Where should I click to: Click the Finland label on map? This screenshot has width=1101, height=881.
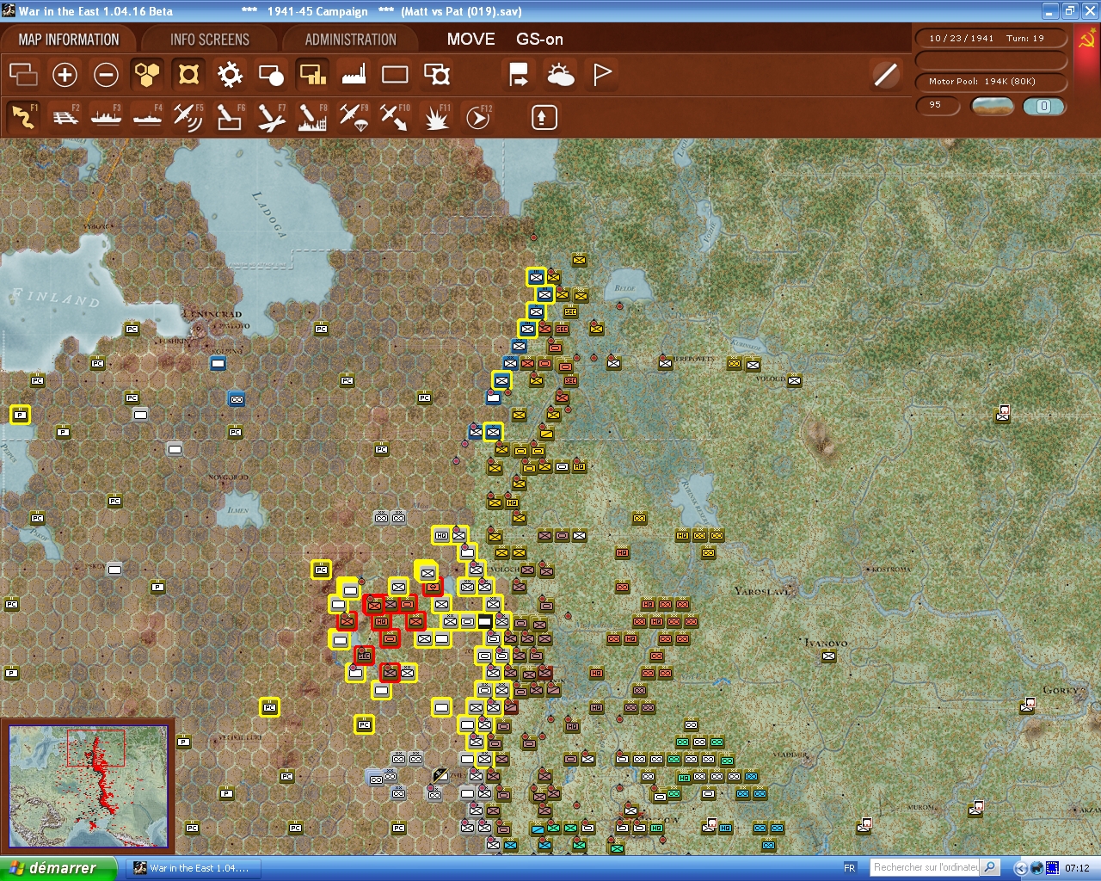click(x=56, y=298)
